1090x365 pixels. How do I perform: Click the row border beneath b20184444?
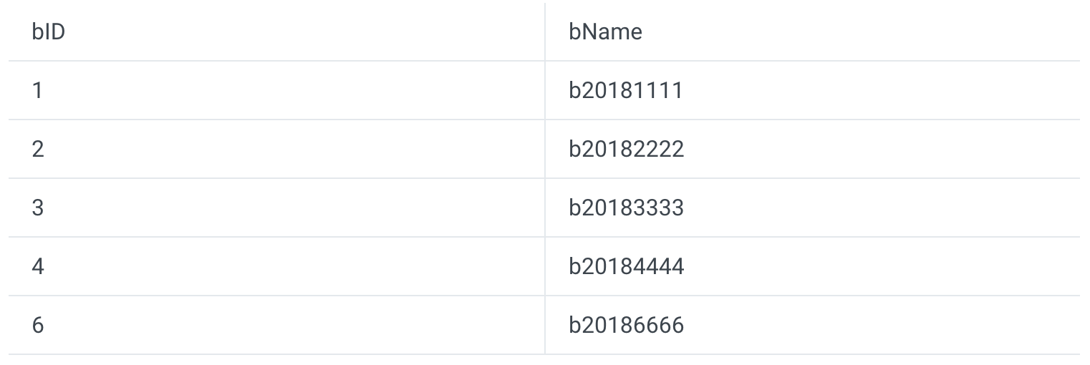pyautogui.click(x=812, y=296)
